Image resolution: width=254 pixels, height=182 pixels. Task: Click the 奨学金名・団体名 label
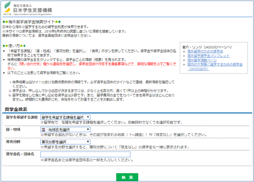click(20, 154)
